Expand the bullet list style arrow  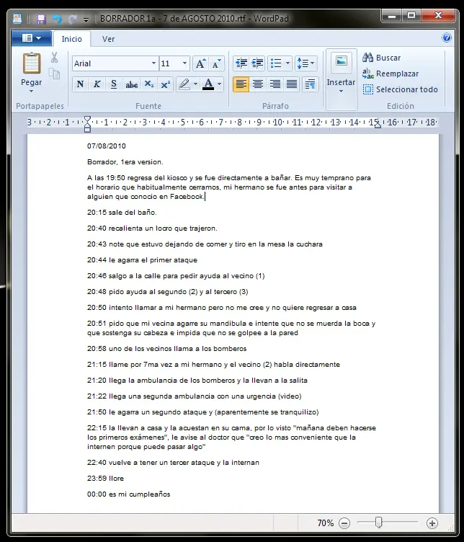[287, 63]
